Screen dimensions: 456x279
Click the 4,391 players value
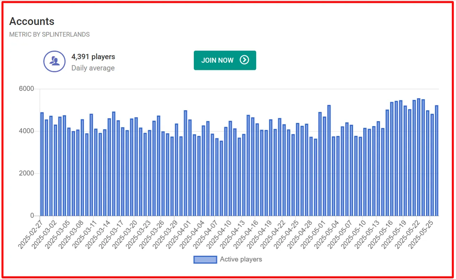tap(93, 57)
